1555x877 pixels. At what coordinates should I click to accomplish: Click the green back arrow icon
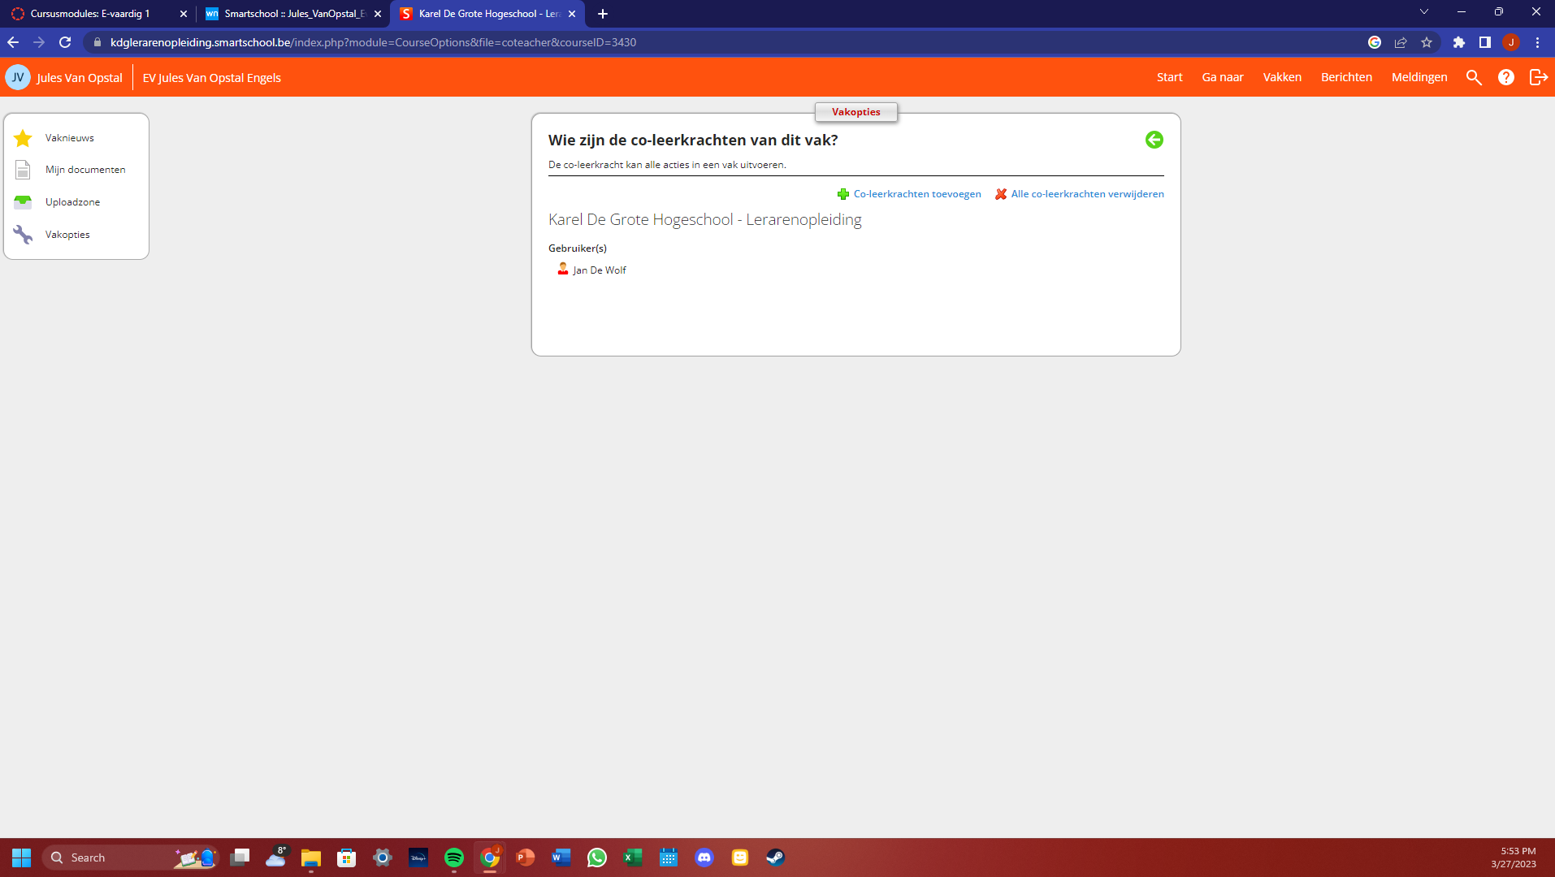click(1154, 140)
